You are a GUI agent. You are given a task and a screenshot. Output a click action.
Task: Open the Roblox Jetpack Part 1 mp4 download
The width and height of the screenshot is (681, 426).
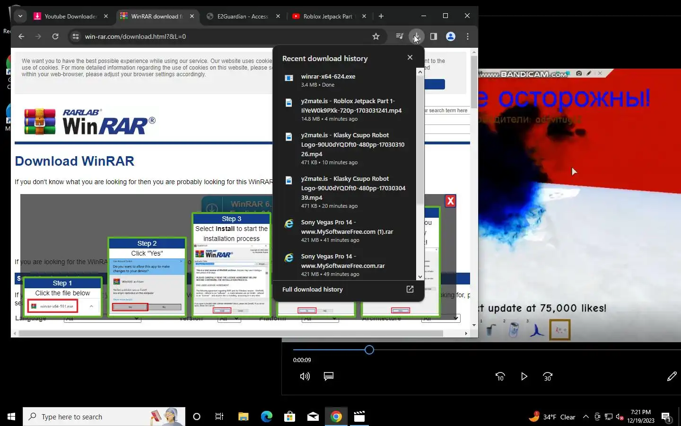345,110
